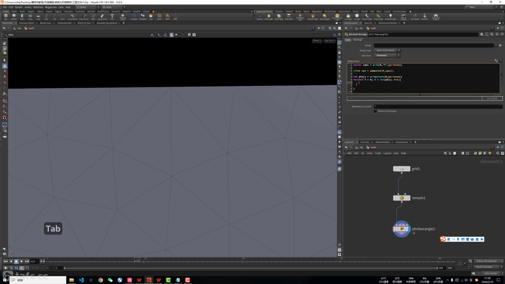The height and width of the screenshot is (284, 505).
Task: Select the Curve Bezier shelf tool
Action: pos(72,17)
